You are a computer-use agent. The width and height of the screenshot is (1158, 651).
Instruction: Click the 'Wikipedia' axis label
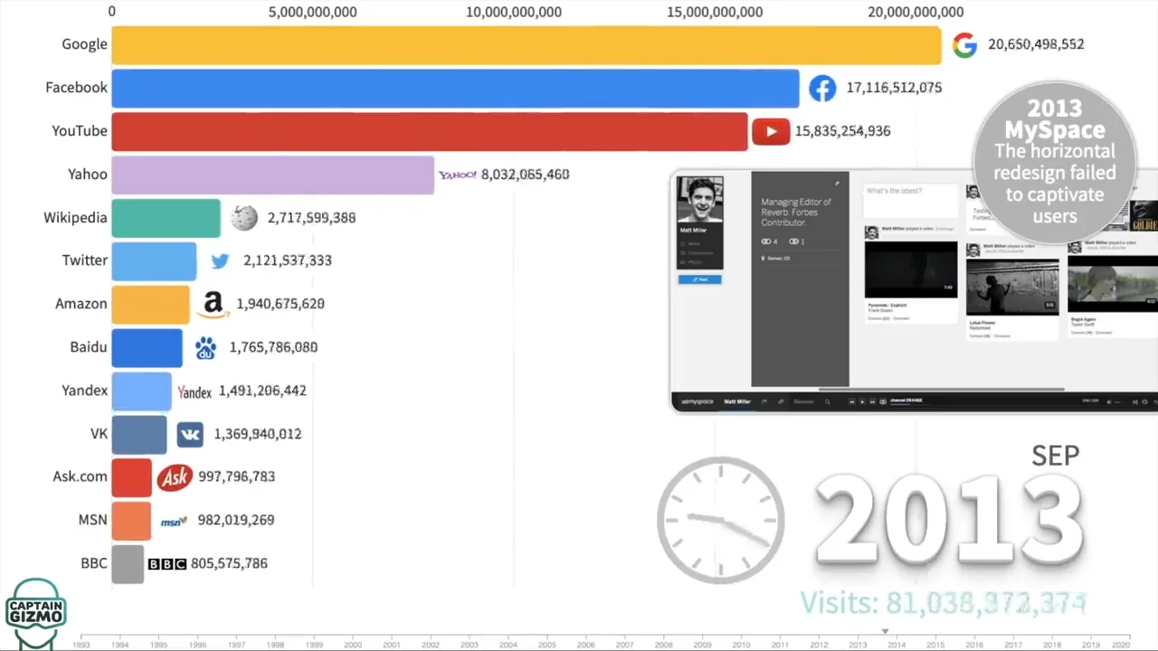75,218
